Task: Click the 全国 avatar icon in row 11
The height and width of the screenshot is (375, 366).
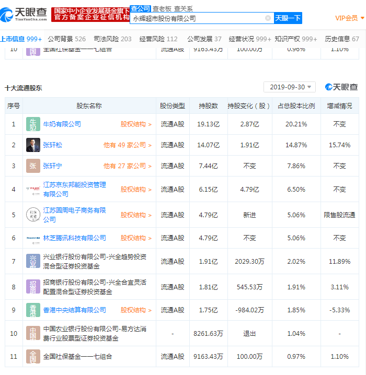Action: click(33, 357)
